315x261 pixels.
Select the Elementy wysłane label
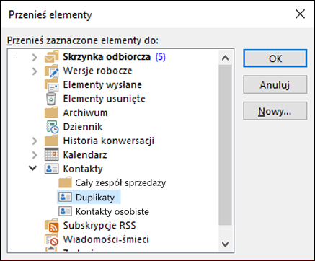point(102,85)
